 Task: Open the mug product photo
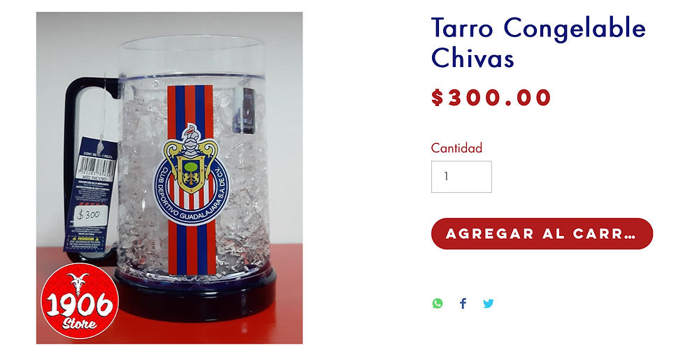[x=169, y=178]
